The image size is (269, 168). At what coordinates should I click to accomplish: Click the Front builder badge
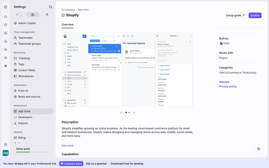point(224,43)
